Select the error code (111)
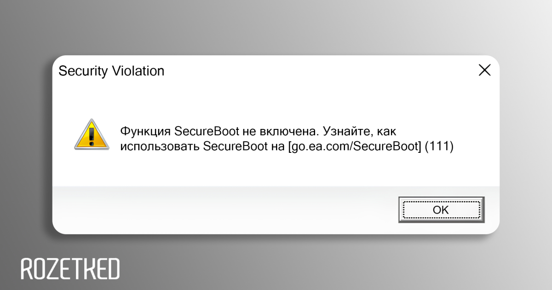This screenshot has width=552, height=290. 439,147
